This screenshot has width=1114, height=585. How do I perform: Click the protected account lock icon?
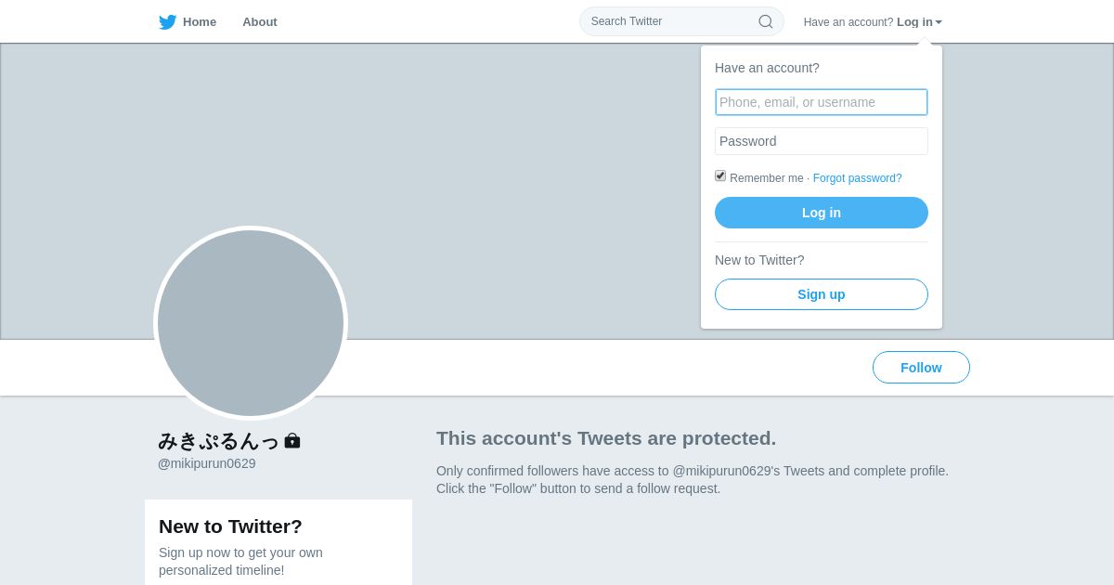(292, 441)
